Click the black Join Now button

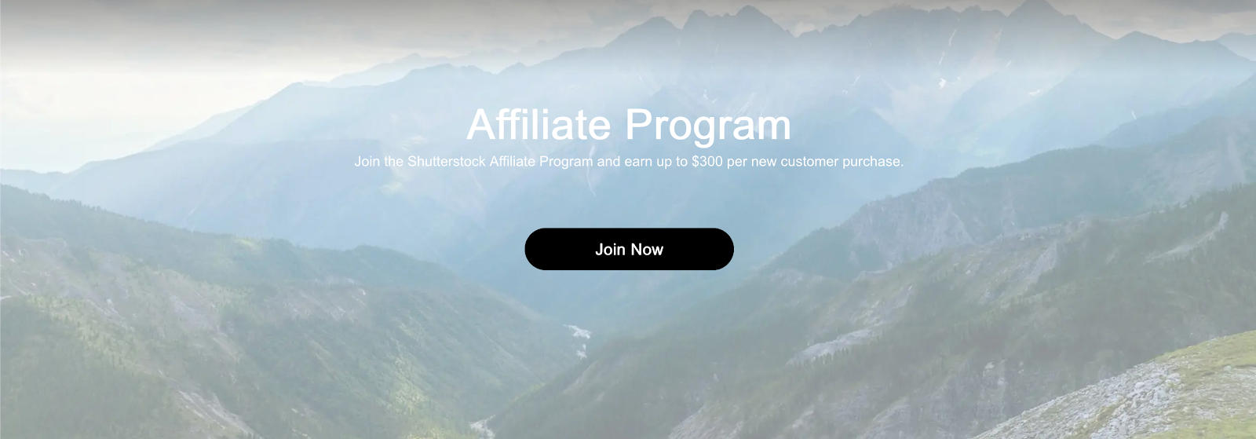point(629,249)
